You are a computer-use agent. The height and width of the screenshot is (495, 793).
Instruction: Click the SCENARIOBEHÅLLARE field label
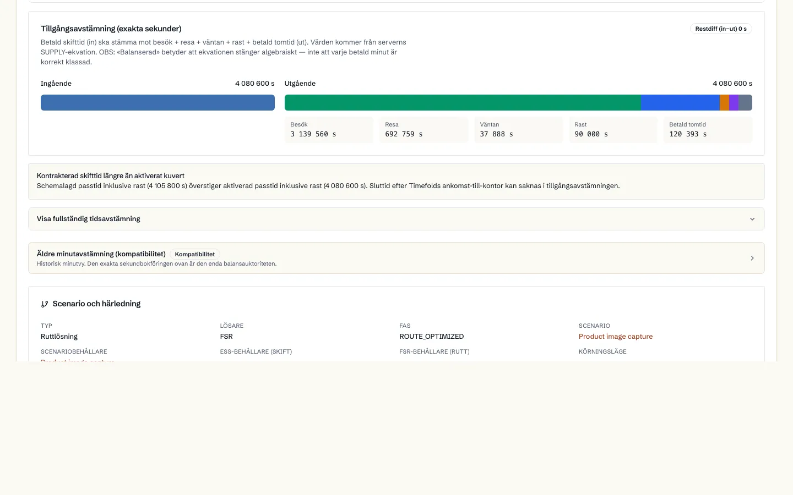pyautogui.click(x=74, y=351)
